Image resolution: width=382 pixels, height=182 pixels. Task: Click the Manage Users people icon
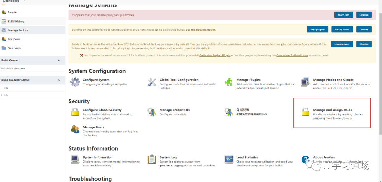pos(75,129)
